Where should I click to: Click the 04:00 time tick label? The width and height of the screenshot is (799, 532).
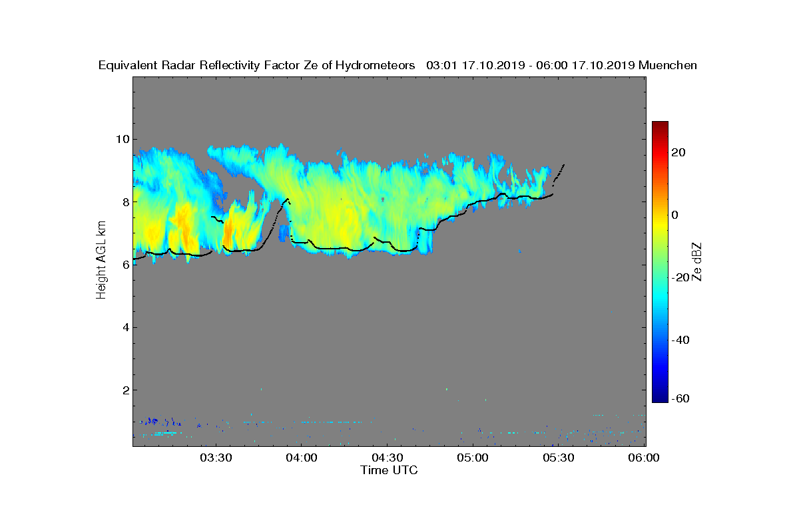302,458
